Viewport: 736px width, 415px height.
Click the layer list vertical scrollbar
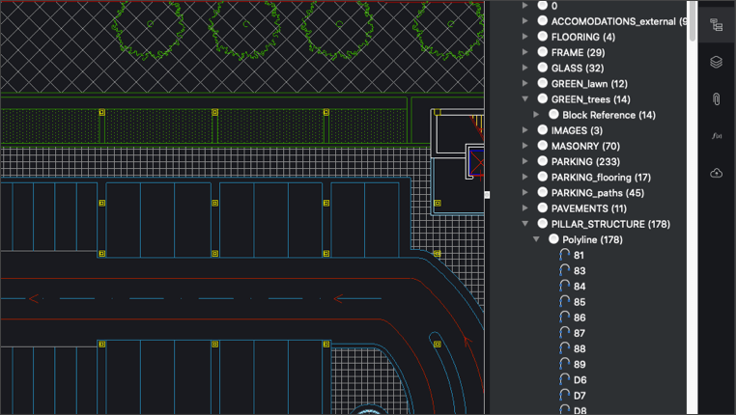692,21
